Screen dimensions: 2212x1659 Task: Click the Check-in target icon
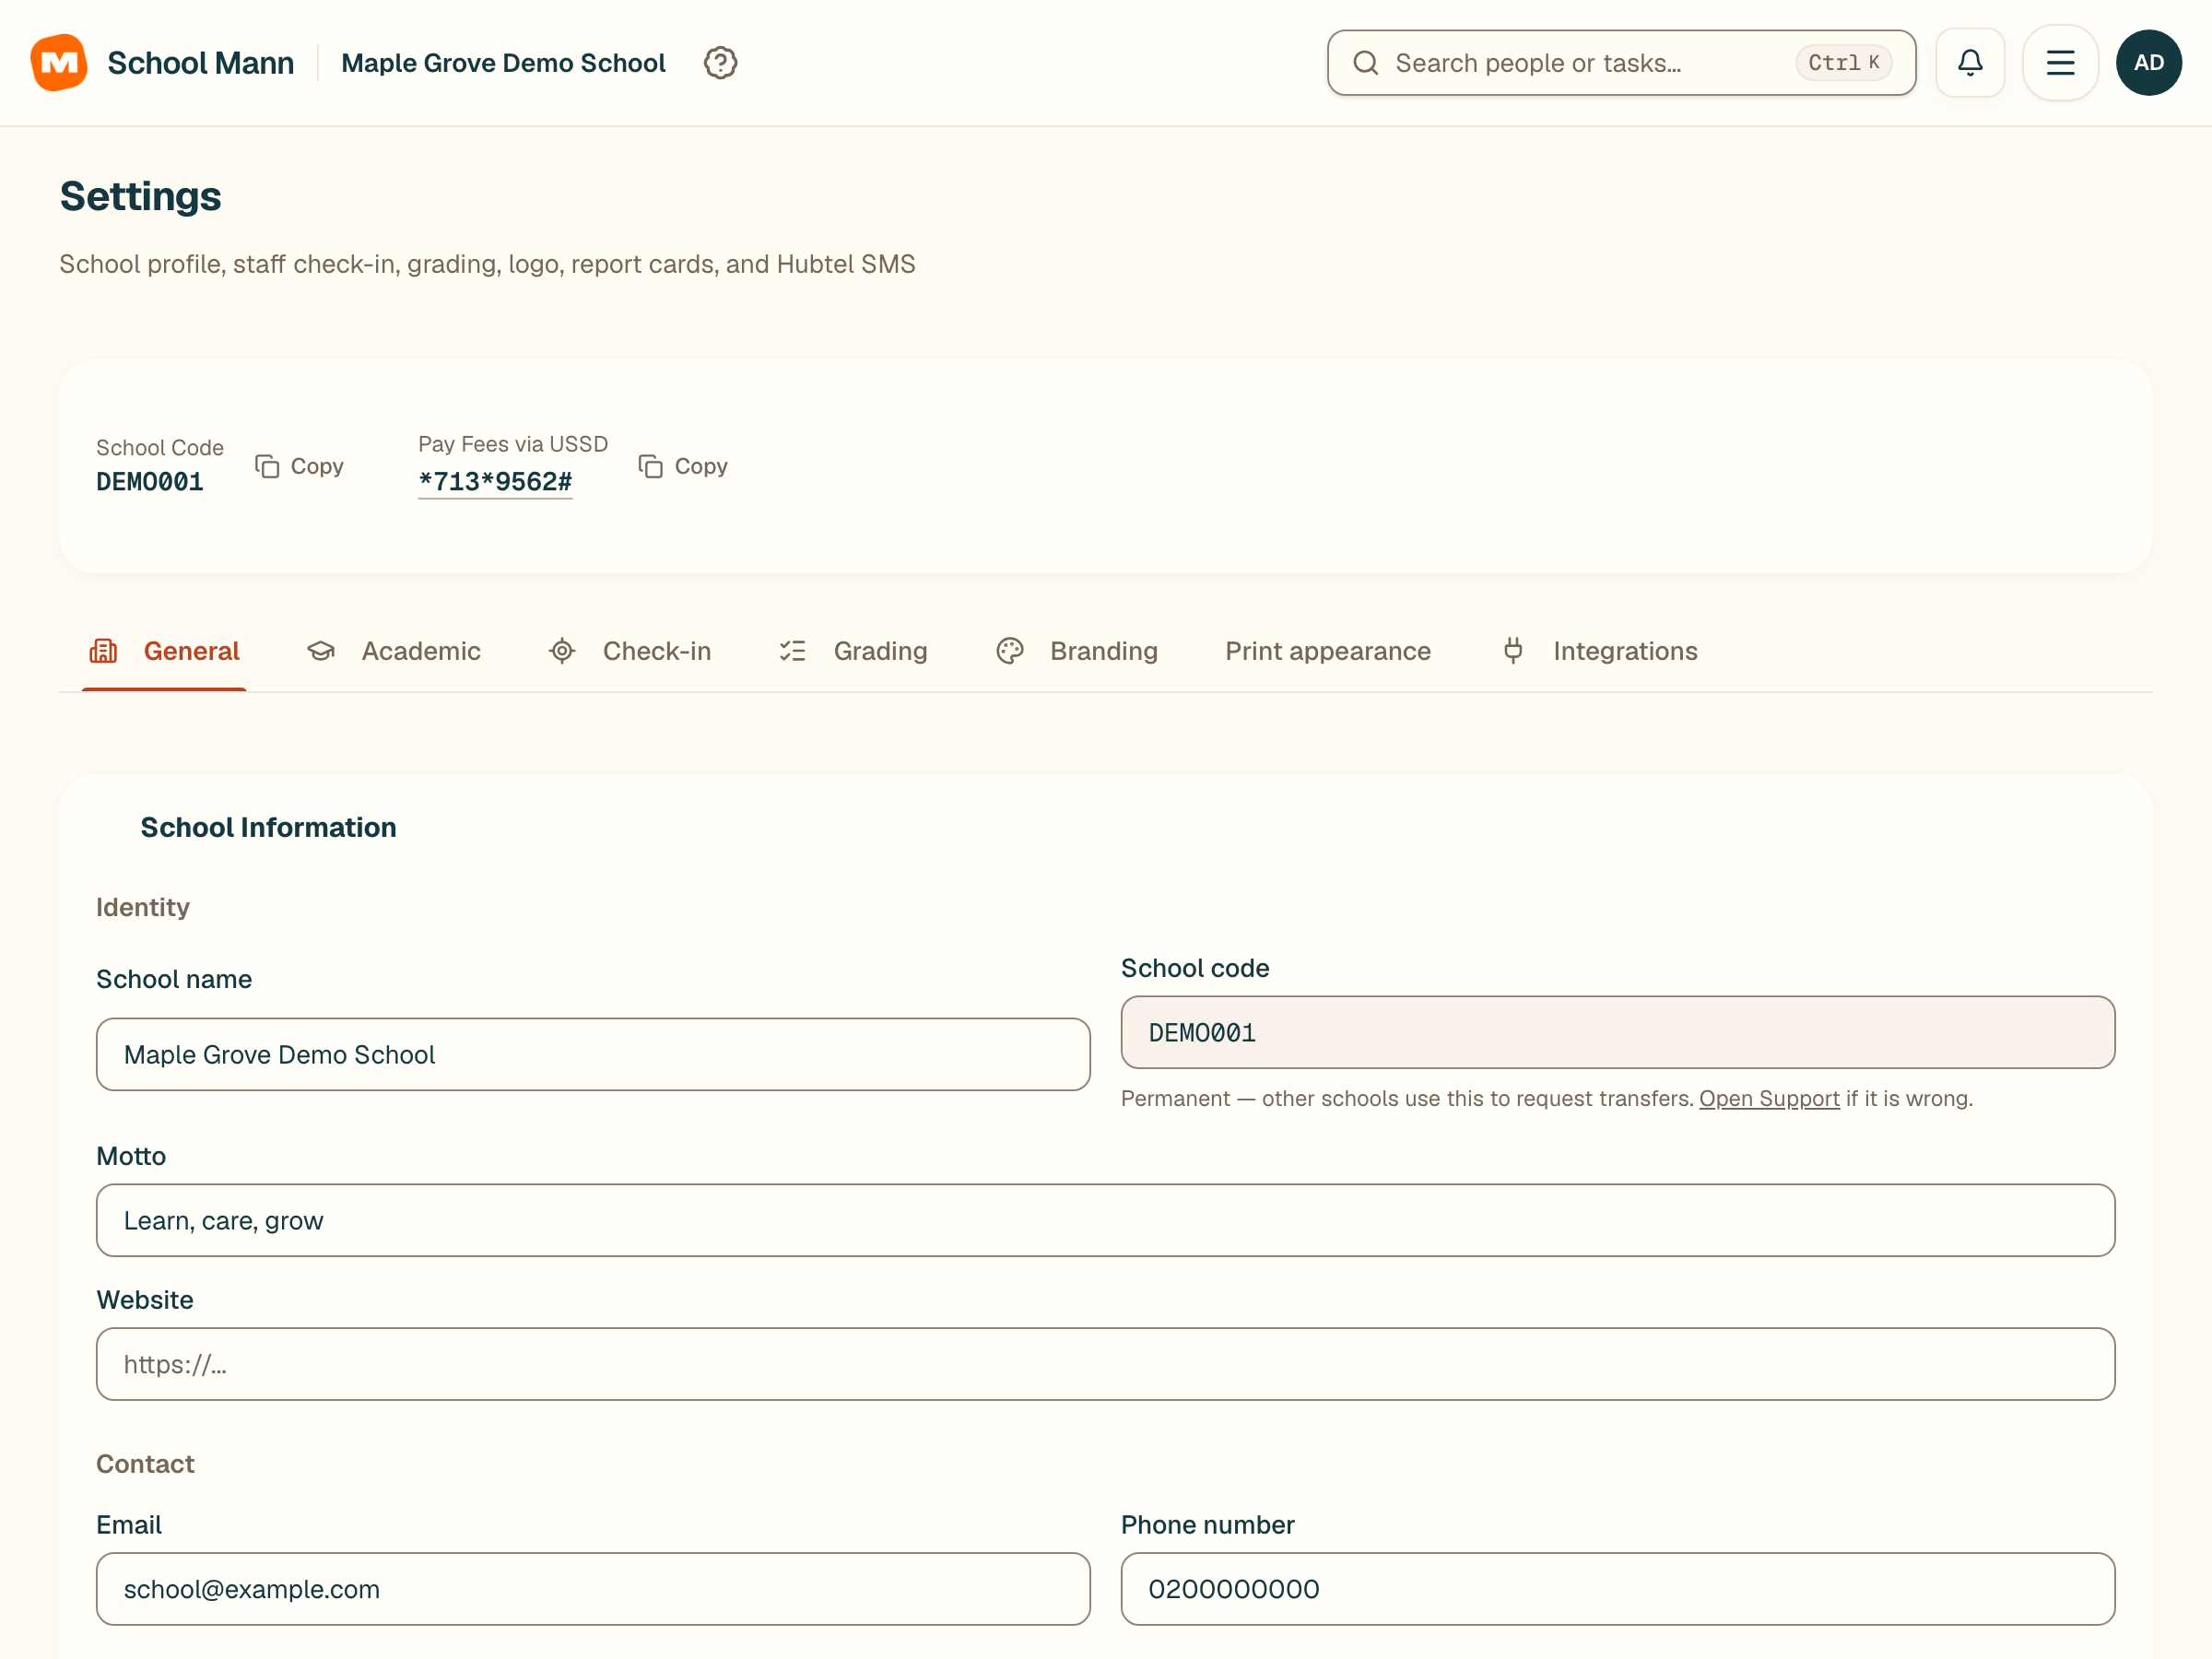[562, 651]
